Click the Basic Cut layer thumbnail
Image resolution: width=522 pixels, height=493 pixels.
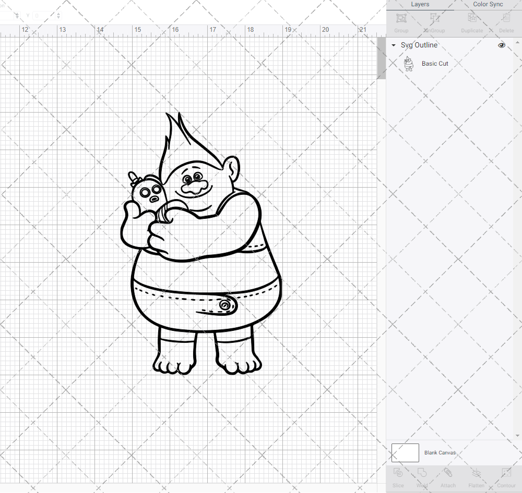[x=409, y=63]
